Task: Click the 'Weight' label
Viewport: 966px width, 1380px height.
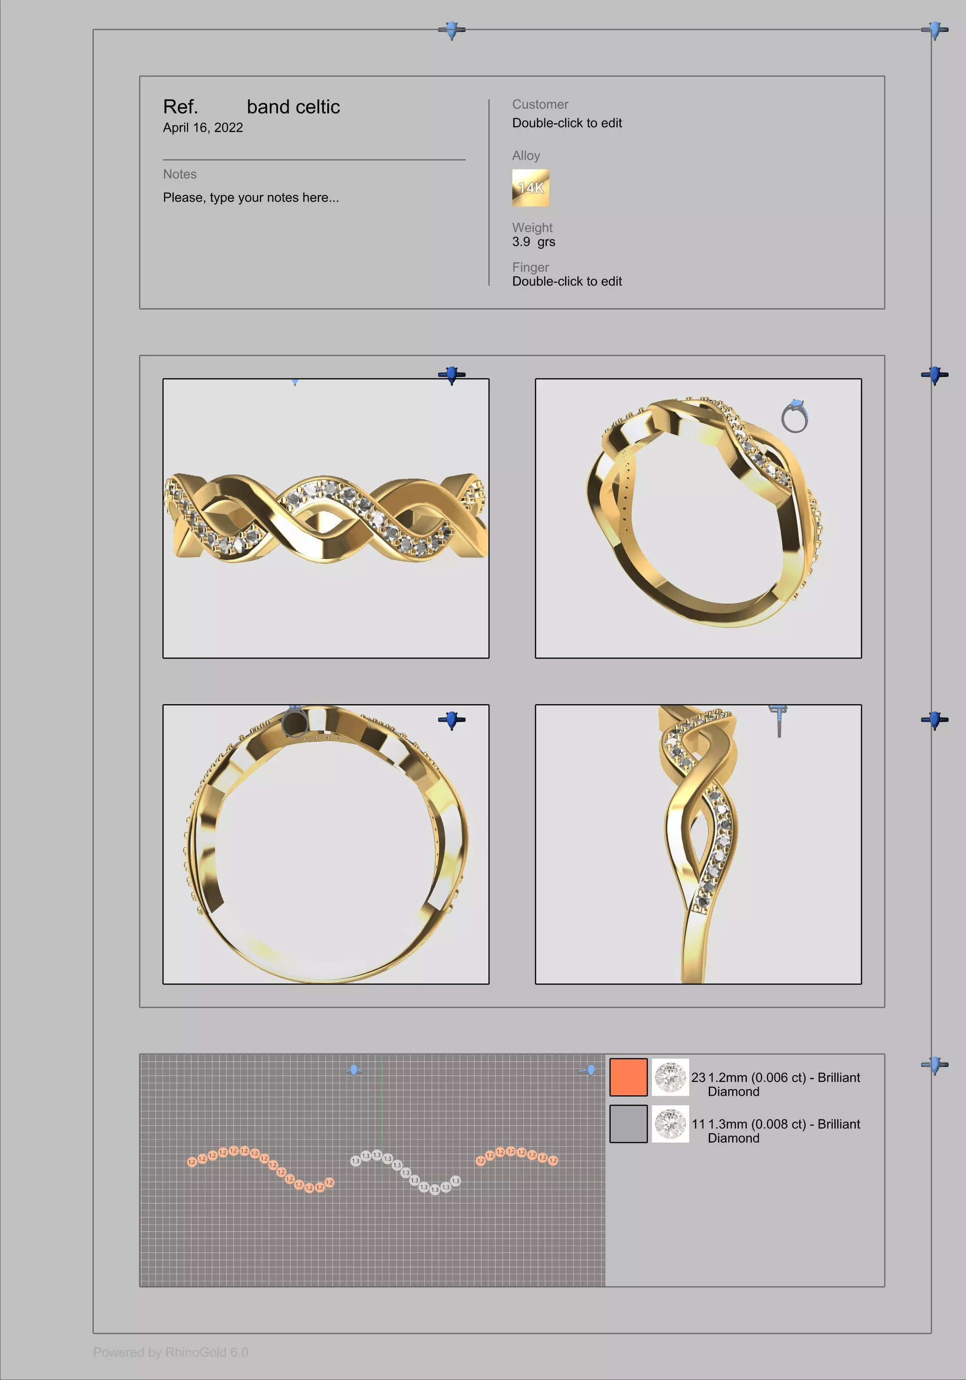Action: coord(532,228)
